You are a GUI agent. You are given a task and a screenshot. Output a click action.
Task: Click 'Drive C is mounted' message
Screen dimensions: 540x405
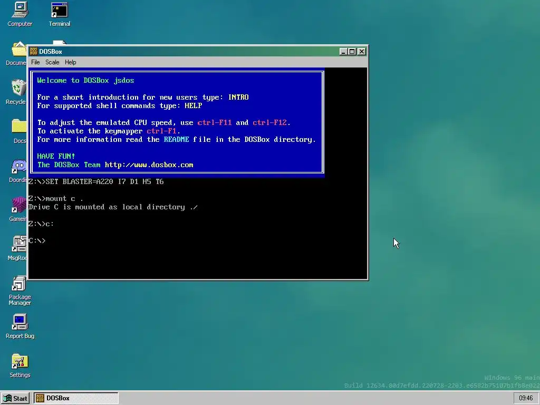[x=113, y=207]
